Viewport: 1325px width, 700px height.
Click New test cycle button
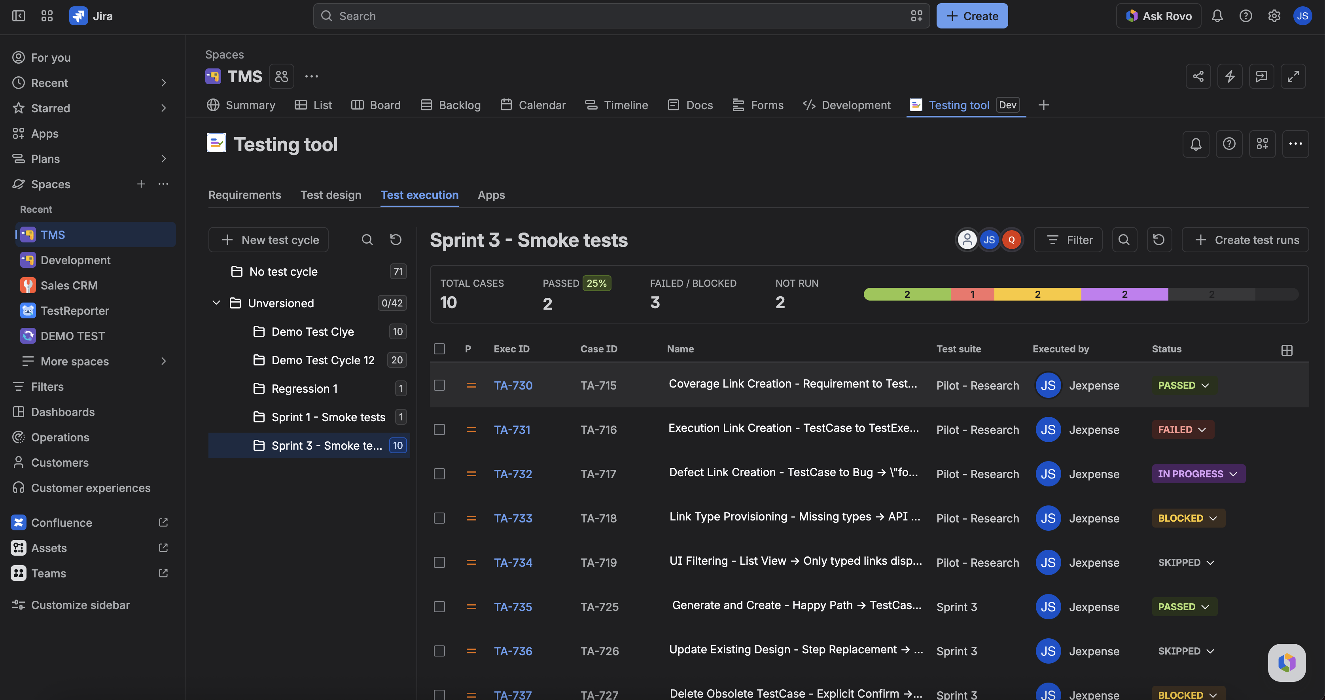tap(269, 240)
